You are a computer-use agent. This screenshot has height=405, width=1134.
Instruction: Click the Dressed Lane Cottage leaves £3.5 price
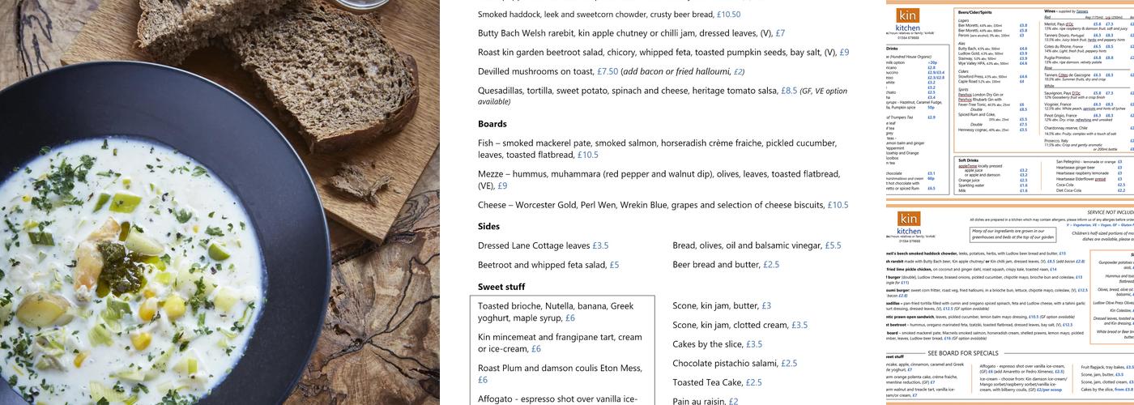600,246
